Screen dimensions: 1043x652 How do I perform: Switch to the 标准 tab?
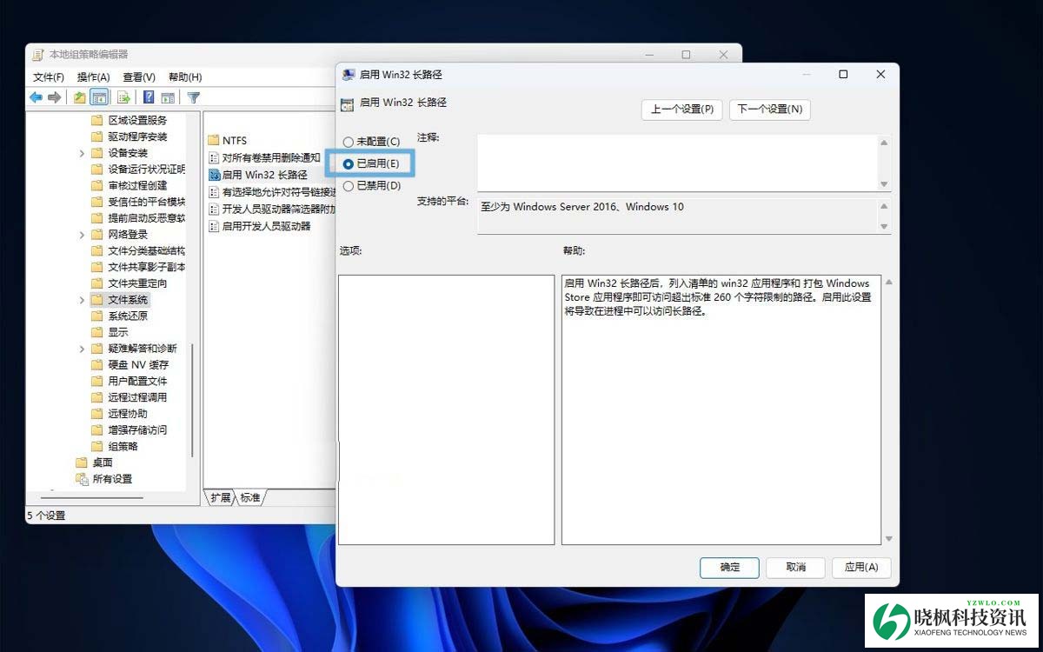pos(250,497)
